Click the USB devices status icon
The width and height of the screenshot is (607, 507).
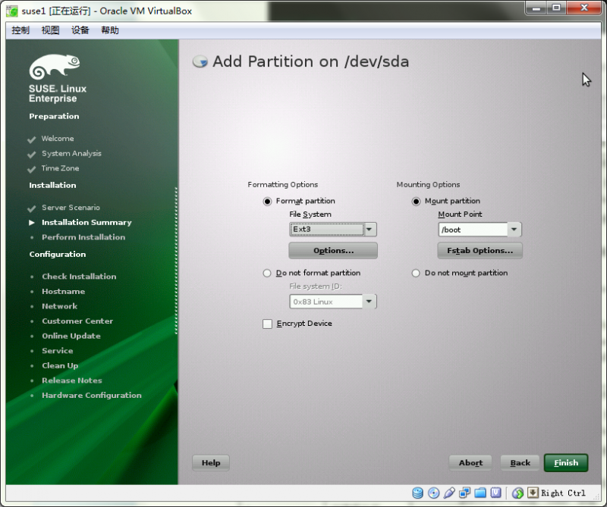tap(448, 493)
